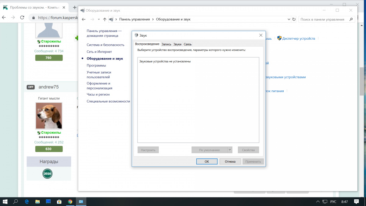Open the Звуки tab

[177, 44]
